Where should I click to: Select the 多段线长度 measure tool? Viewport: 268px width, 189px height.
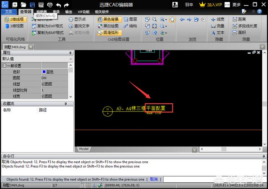(x=245, y=26)
